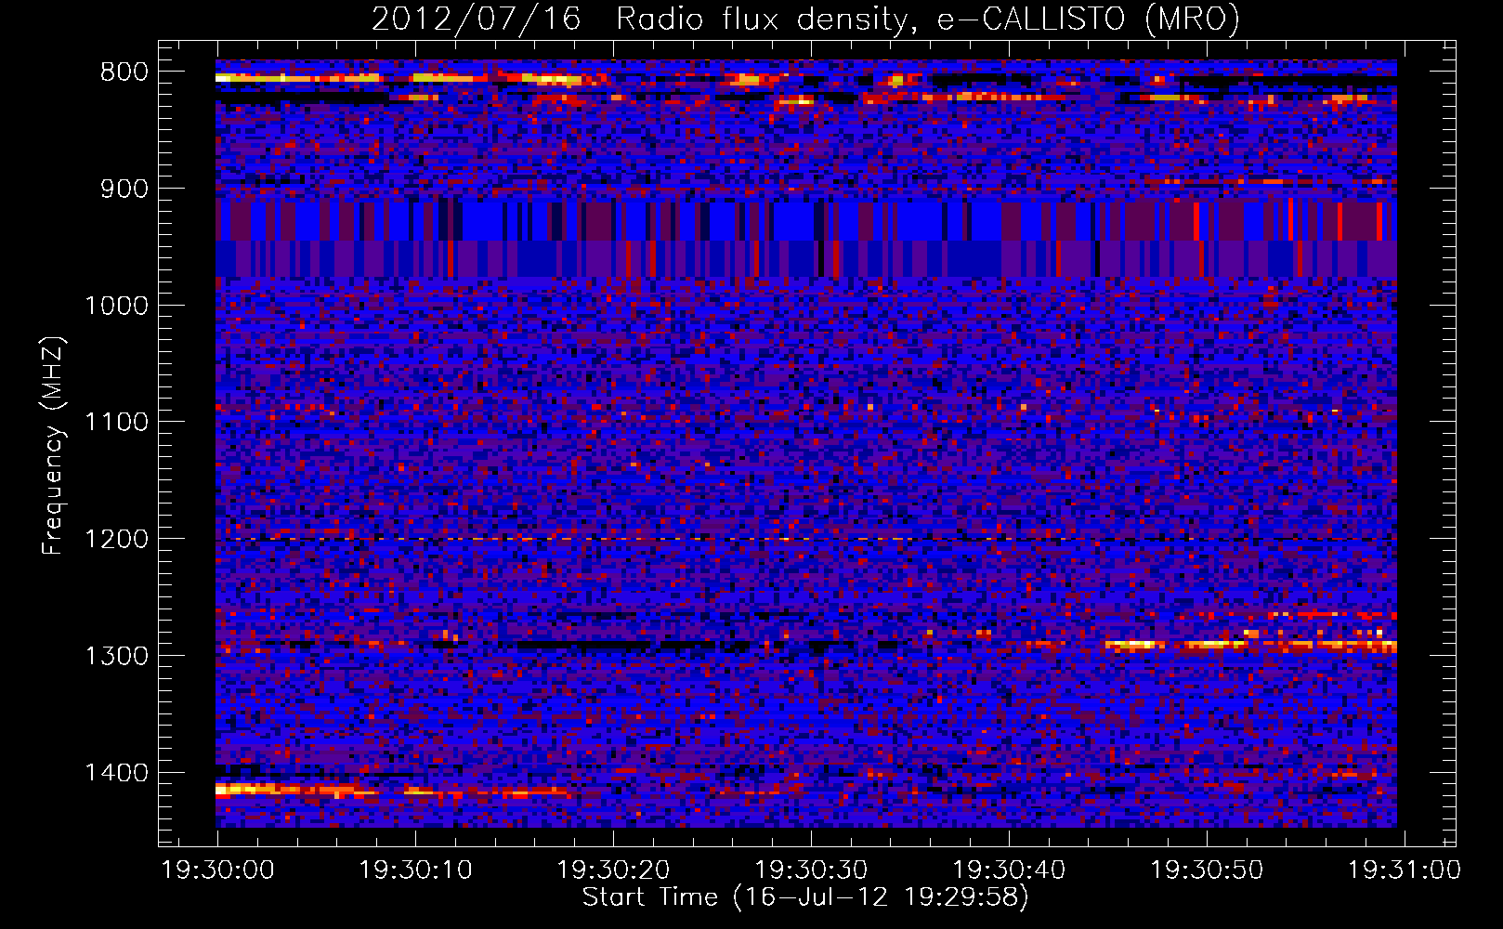Click the 1200 frequency tick label
The height and width of the screenshot is (929, 1503).
pyautogui.click(x=116, y=539)
